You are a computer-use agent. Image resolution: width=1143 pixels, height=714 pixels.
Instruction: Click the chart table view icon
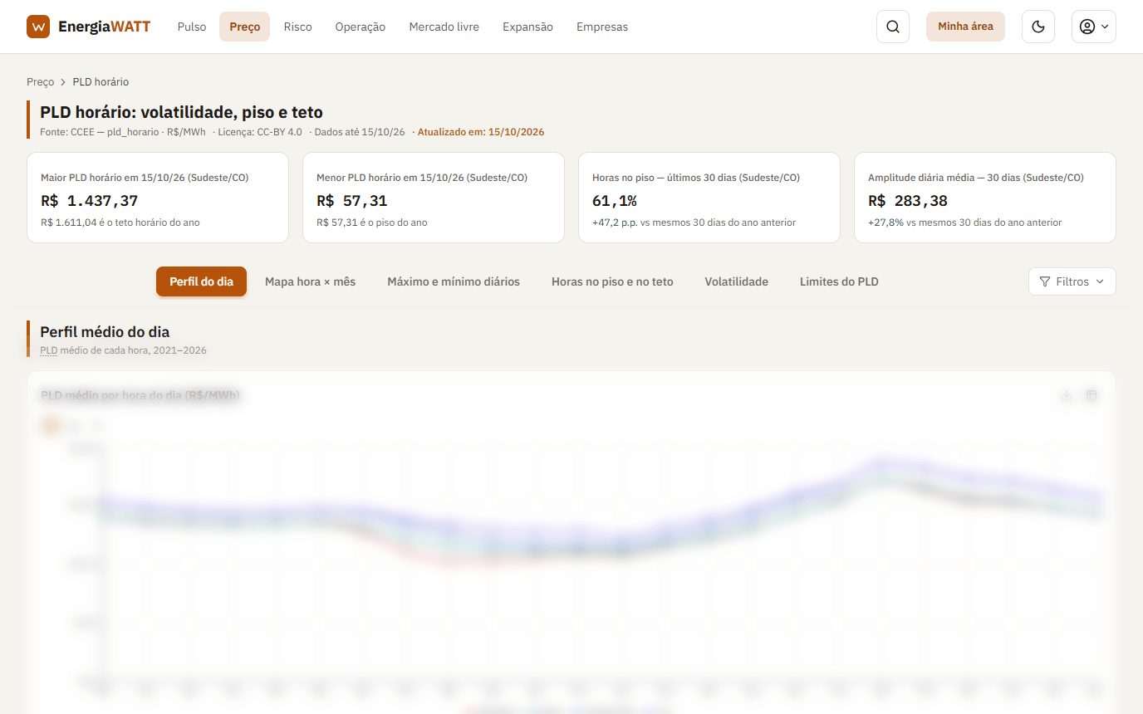coord(1091,396)
